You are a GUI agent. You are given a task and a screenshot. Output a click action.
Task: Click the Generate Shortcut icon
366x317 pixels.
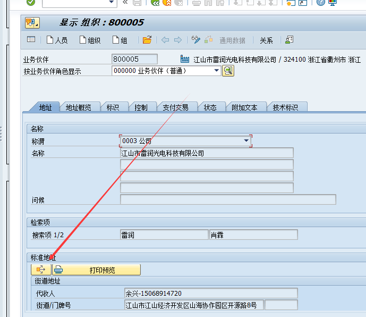coord(303,3)
